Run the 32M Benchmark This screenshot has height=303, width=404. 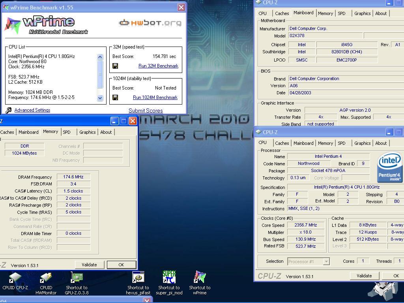pos(158,66)
